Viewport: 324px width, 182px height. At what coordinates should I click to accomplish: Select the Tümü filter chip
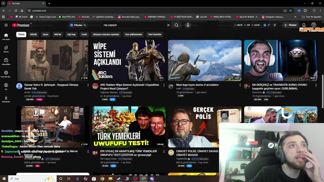[x=21, y=34]
